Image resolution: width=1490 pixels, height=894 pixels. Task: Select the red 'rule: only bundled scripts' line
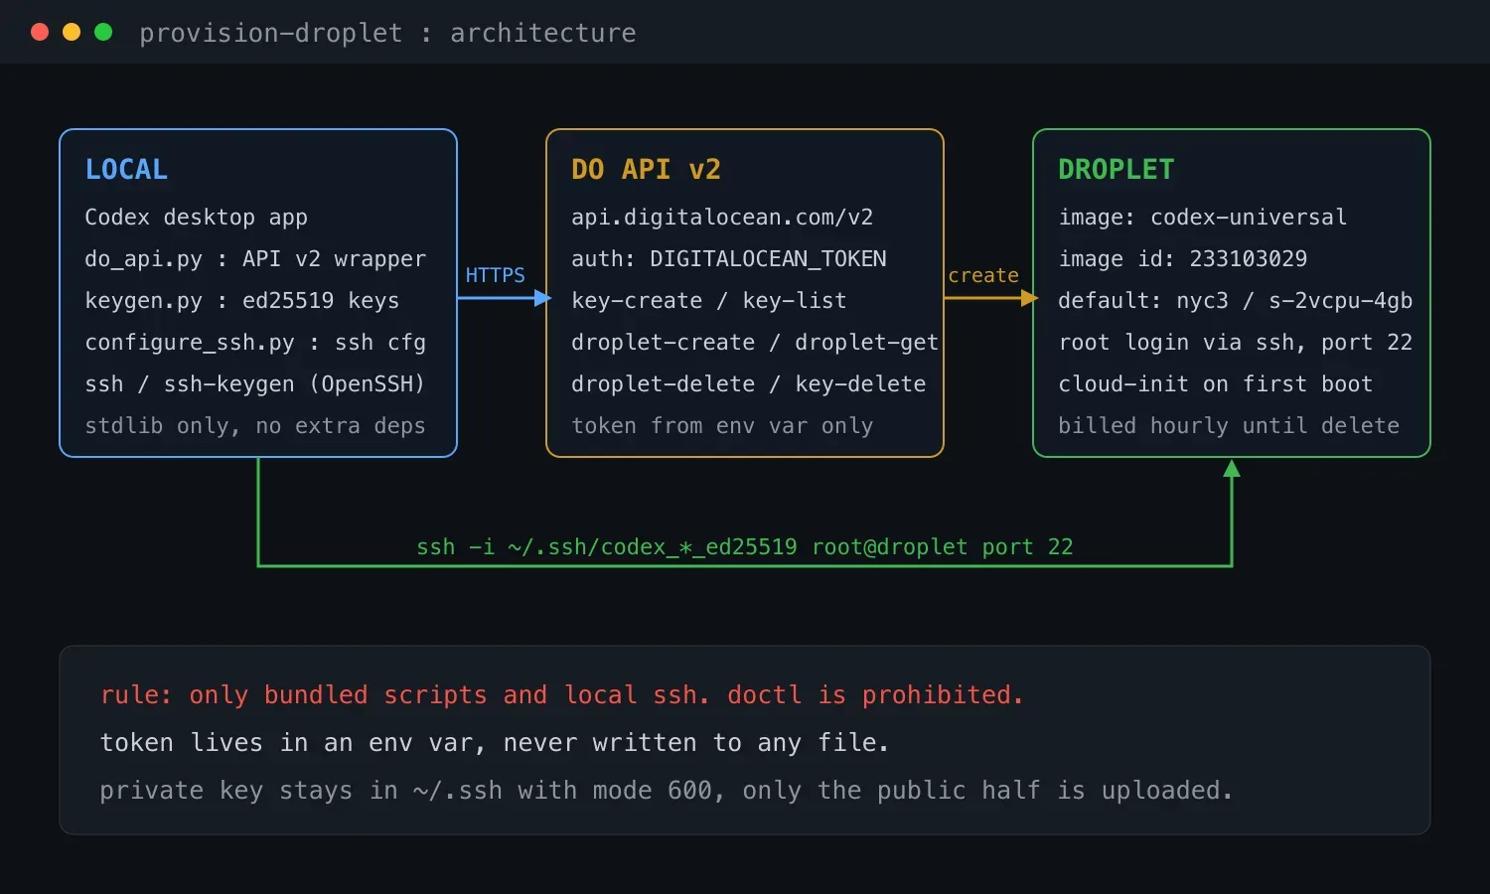tap(561, 695)
